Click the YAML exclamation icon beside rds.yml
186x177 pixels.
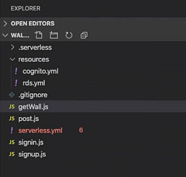[16, 83]
